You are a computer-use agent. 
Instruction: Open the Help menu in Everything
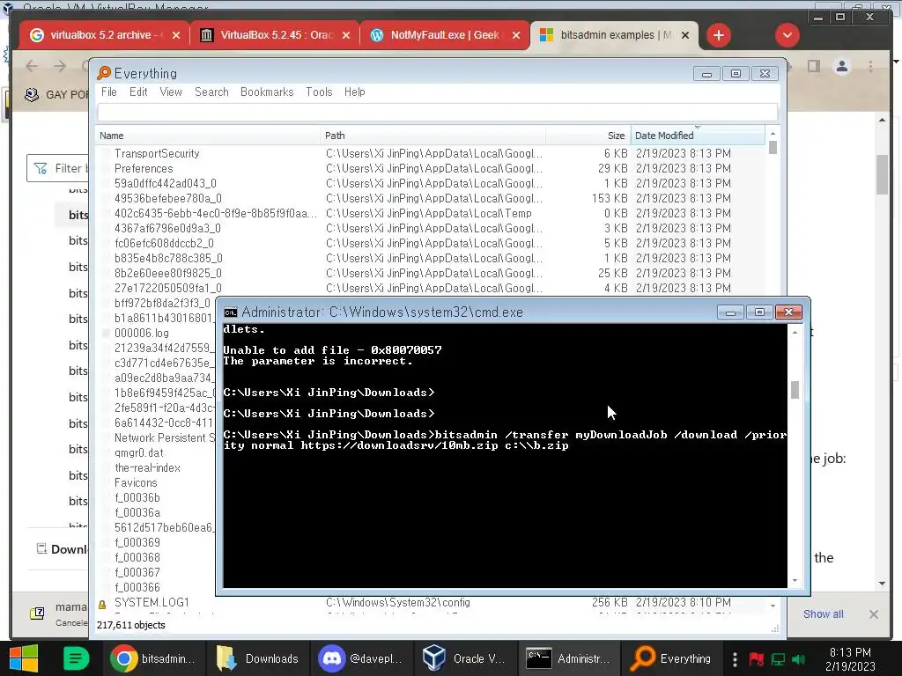click(x=354, y=92)
